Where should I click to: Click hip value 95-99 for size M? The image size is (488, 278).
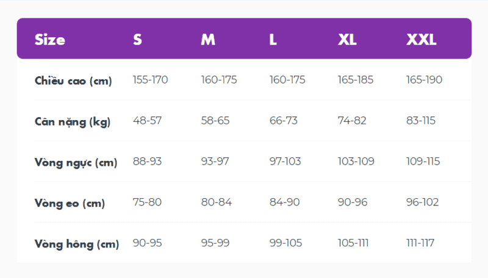pos(215,243)
